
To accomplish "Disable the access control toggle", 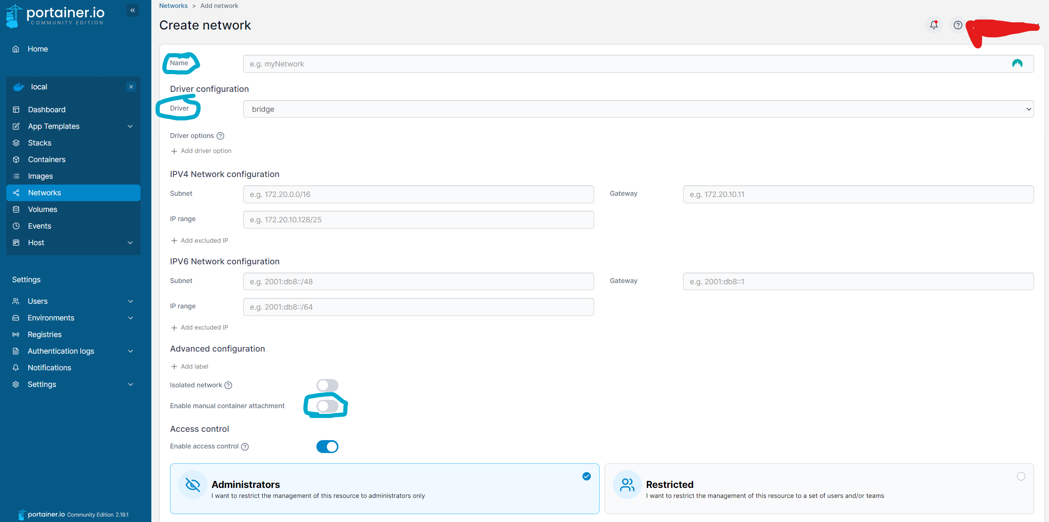I will click(x=327, y=446).
